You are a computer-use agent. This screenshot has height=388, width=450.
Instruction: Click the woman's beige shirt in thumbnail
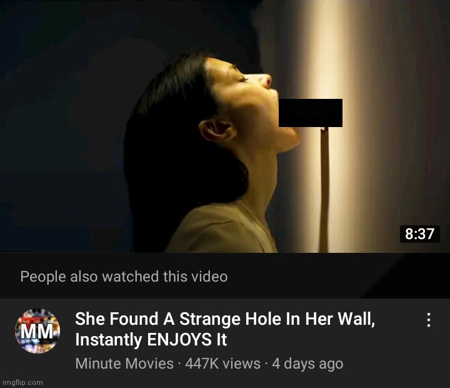click(221, 228)
